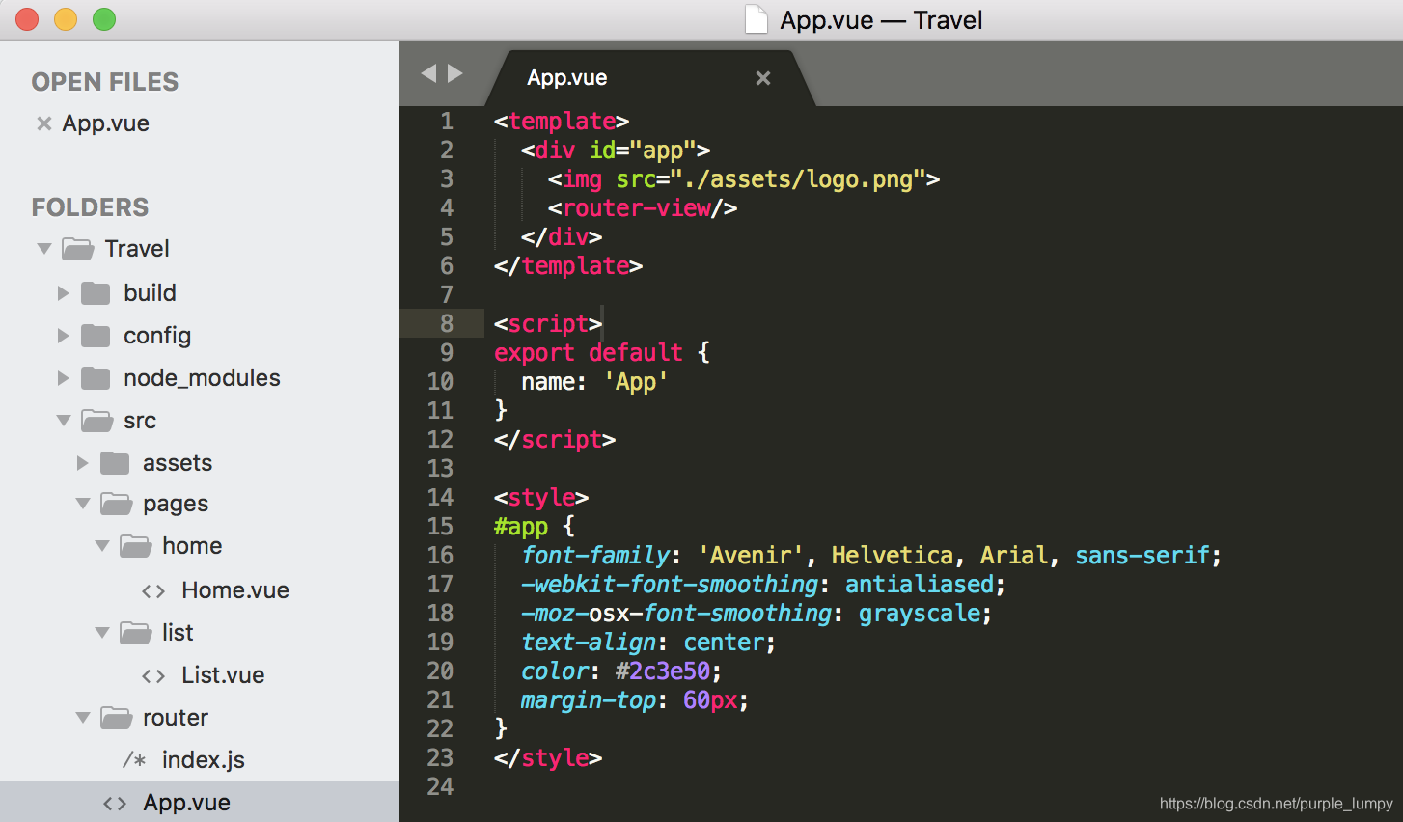Place cursor on opening template tag
This screenshot has width=1403, height=822.
click(x=562, y=122)
